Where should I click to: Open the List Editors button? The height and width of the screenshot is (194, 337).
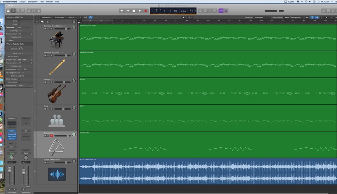click(x=324, y=11)
